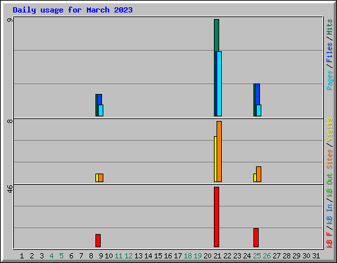Click green day label 4 on x-axis

(x=51, y=256)
